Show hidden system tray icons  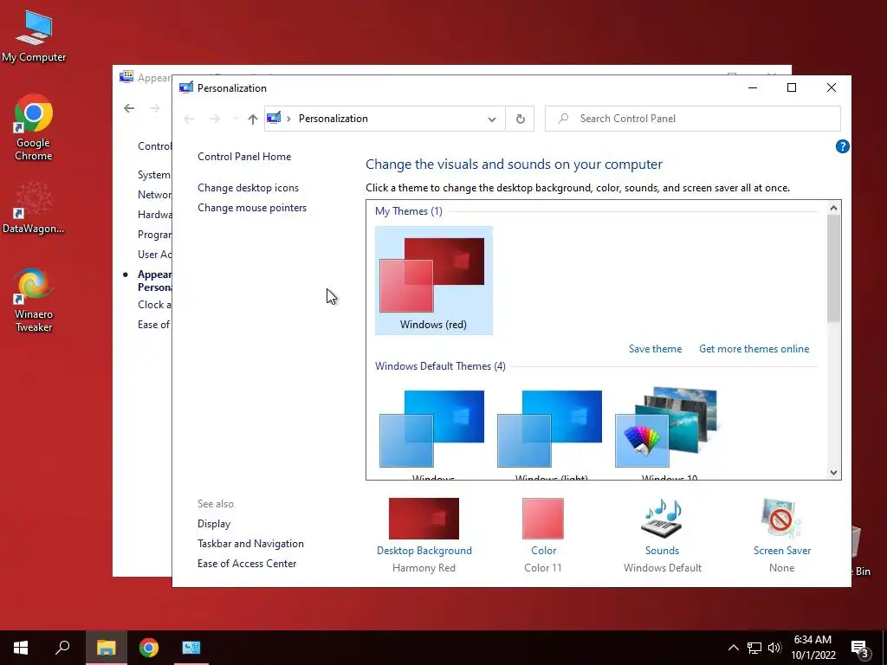(733, 648)
